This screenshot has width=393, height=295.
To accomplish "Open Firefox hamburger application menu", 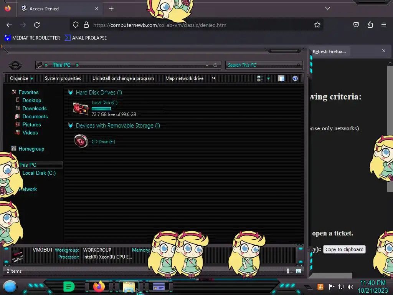I will 383,25.
